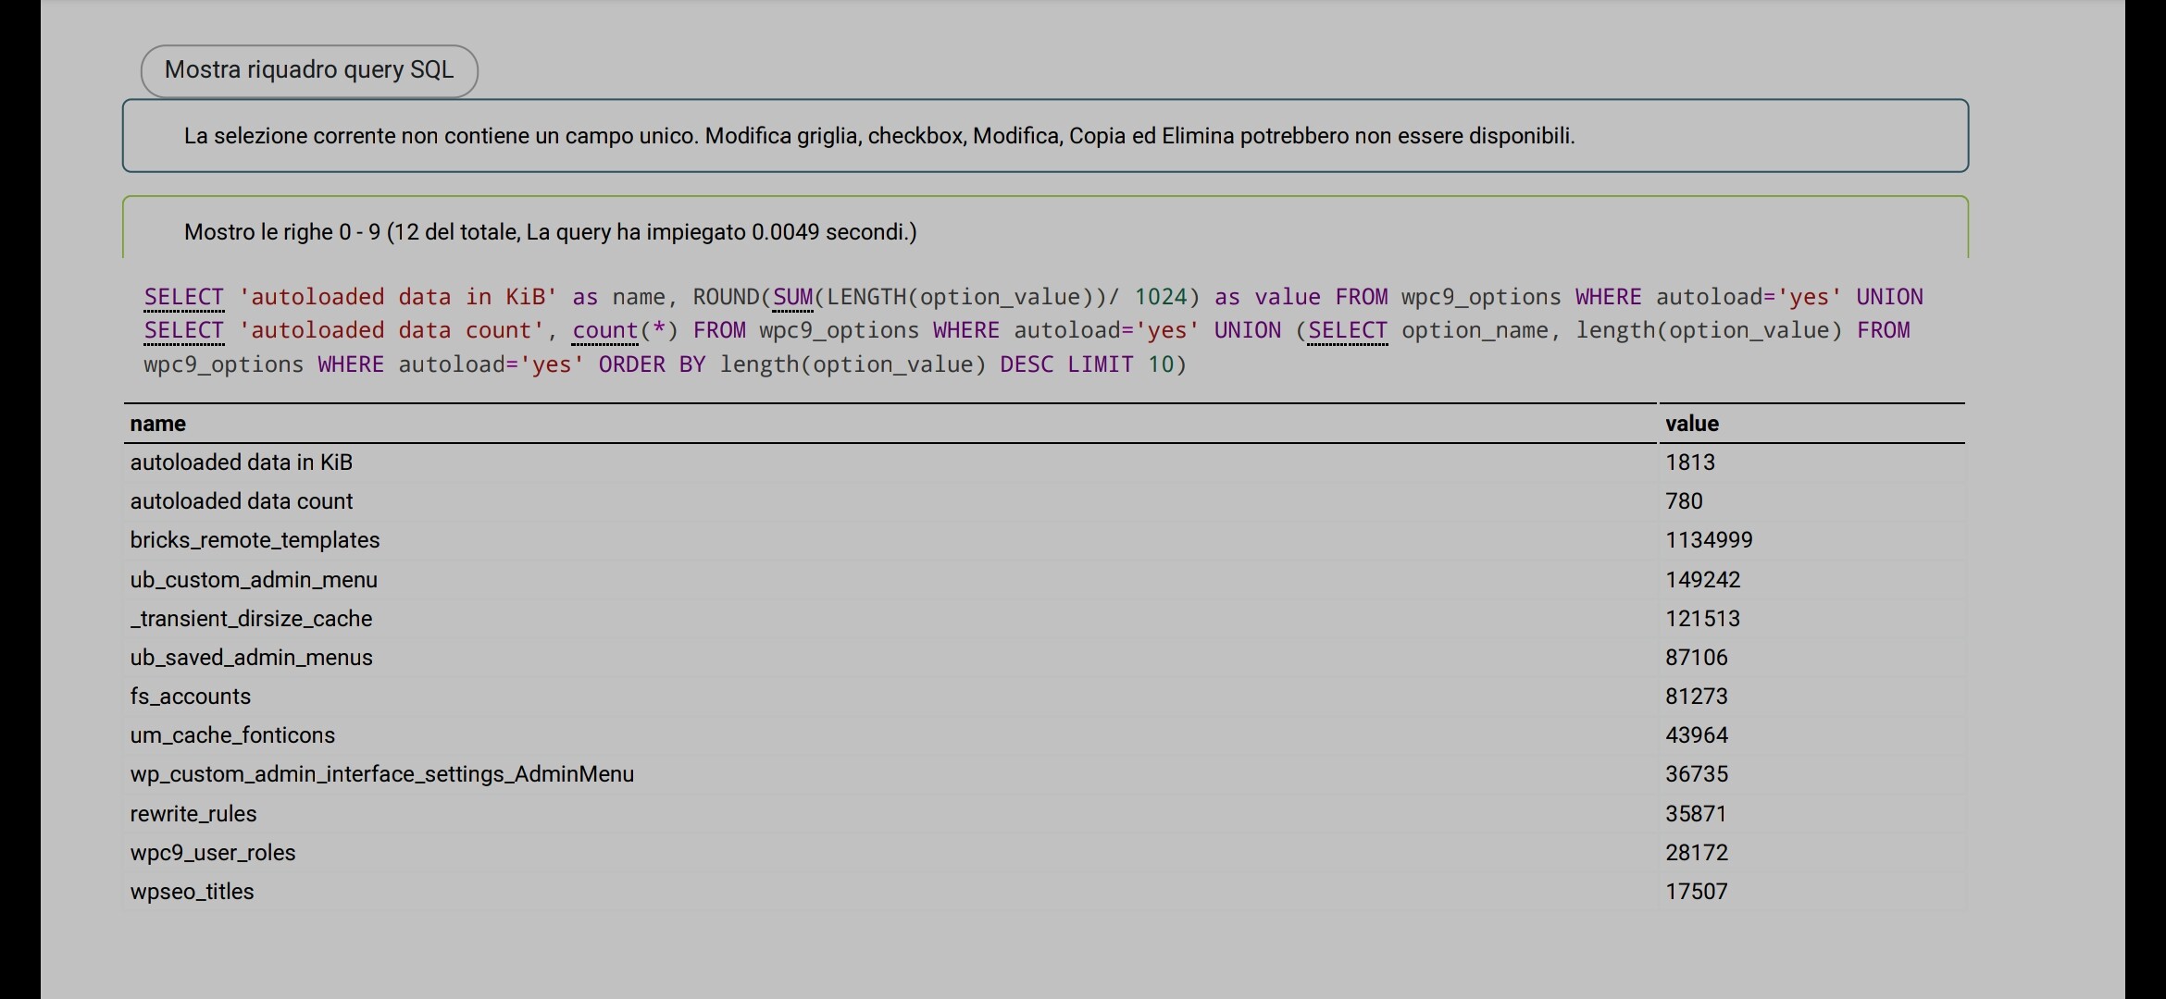Click the ORDER BY clause in the SQL query
This screenshot has height=999, width=2166.
tap(653, 364)
